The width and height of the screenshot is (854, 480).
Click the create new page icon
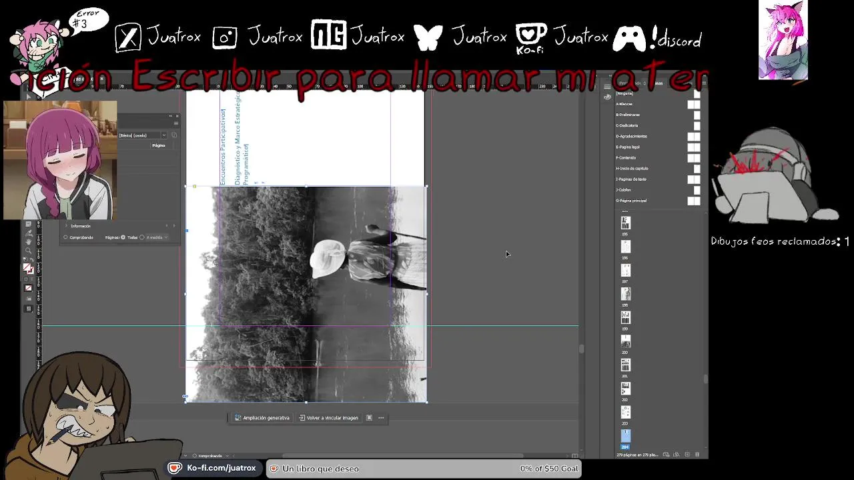pyautogui.click(x=687, y=455)
